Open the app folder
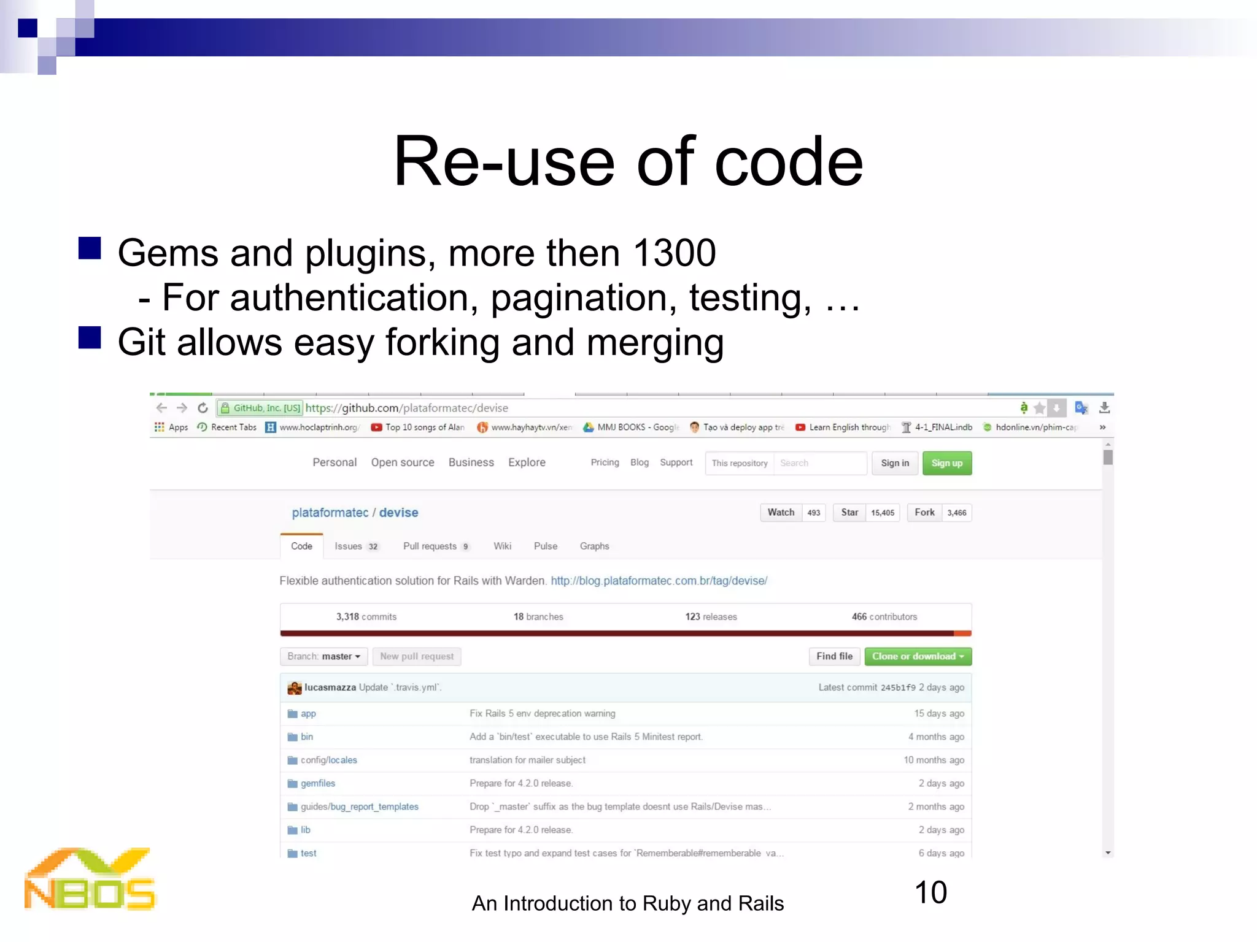1257x942 pixels. click(308, 714)
